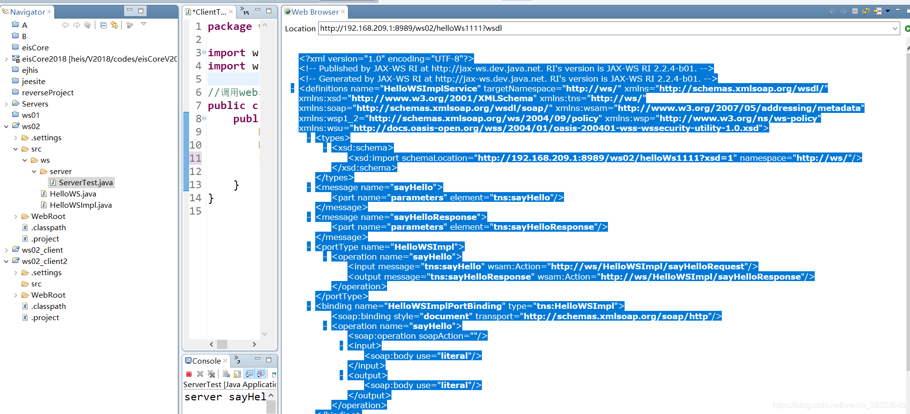Screen dimensions: 910x414
Task: Expand the Servers project node
Action: click(x=6, y=104)
